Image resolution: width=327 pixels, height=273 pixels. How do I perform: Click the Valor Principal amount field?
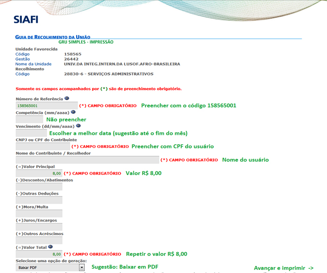[39, 173]
